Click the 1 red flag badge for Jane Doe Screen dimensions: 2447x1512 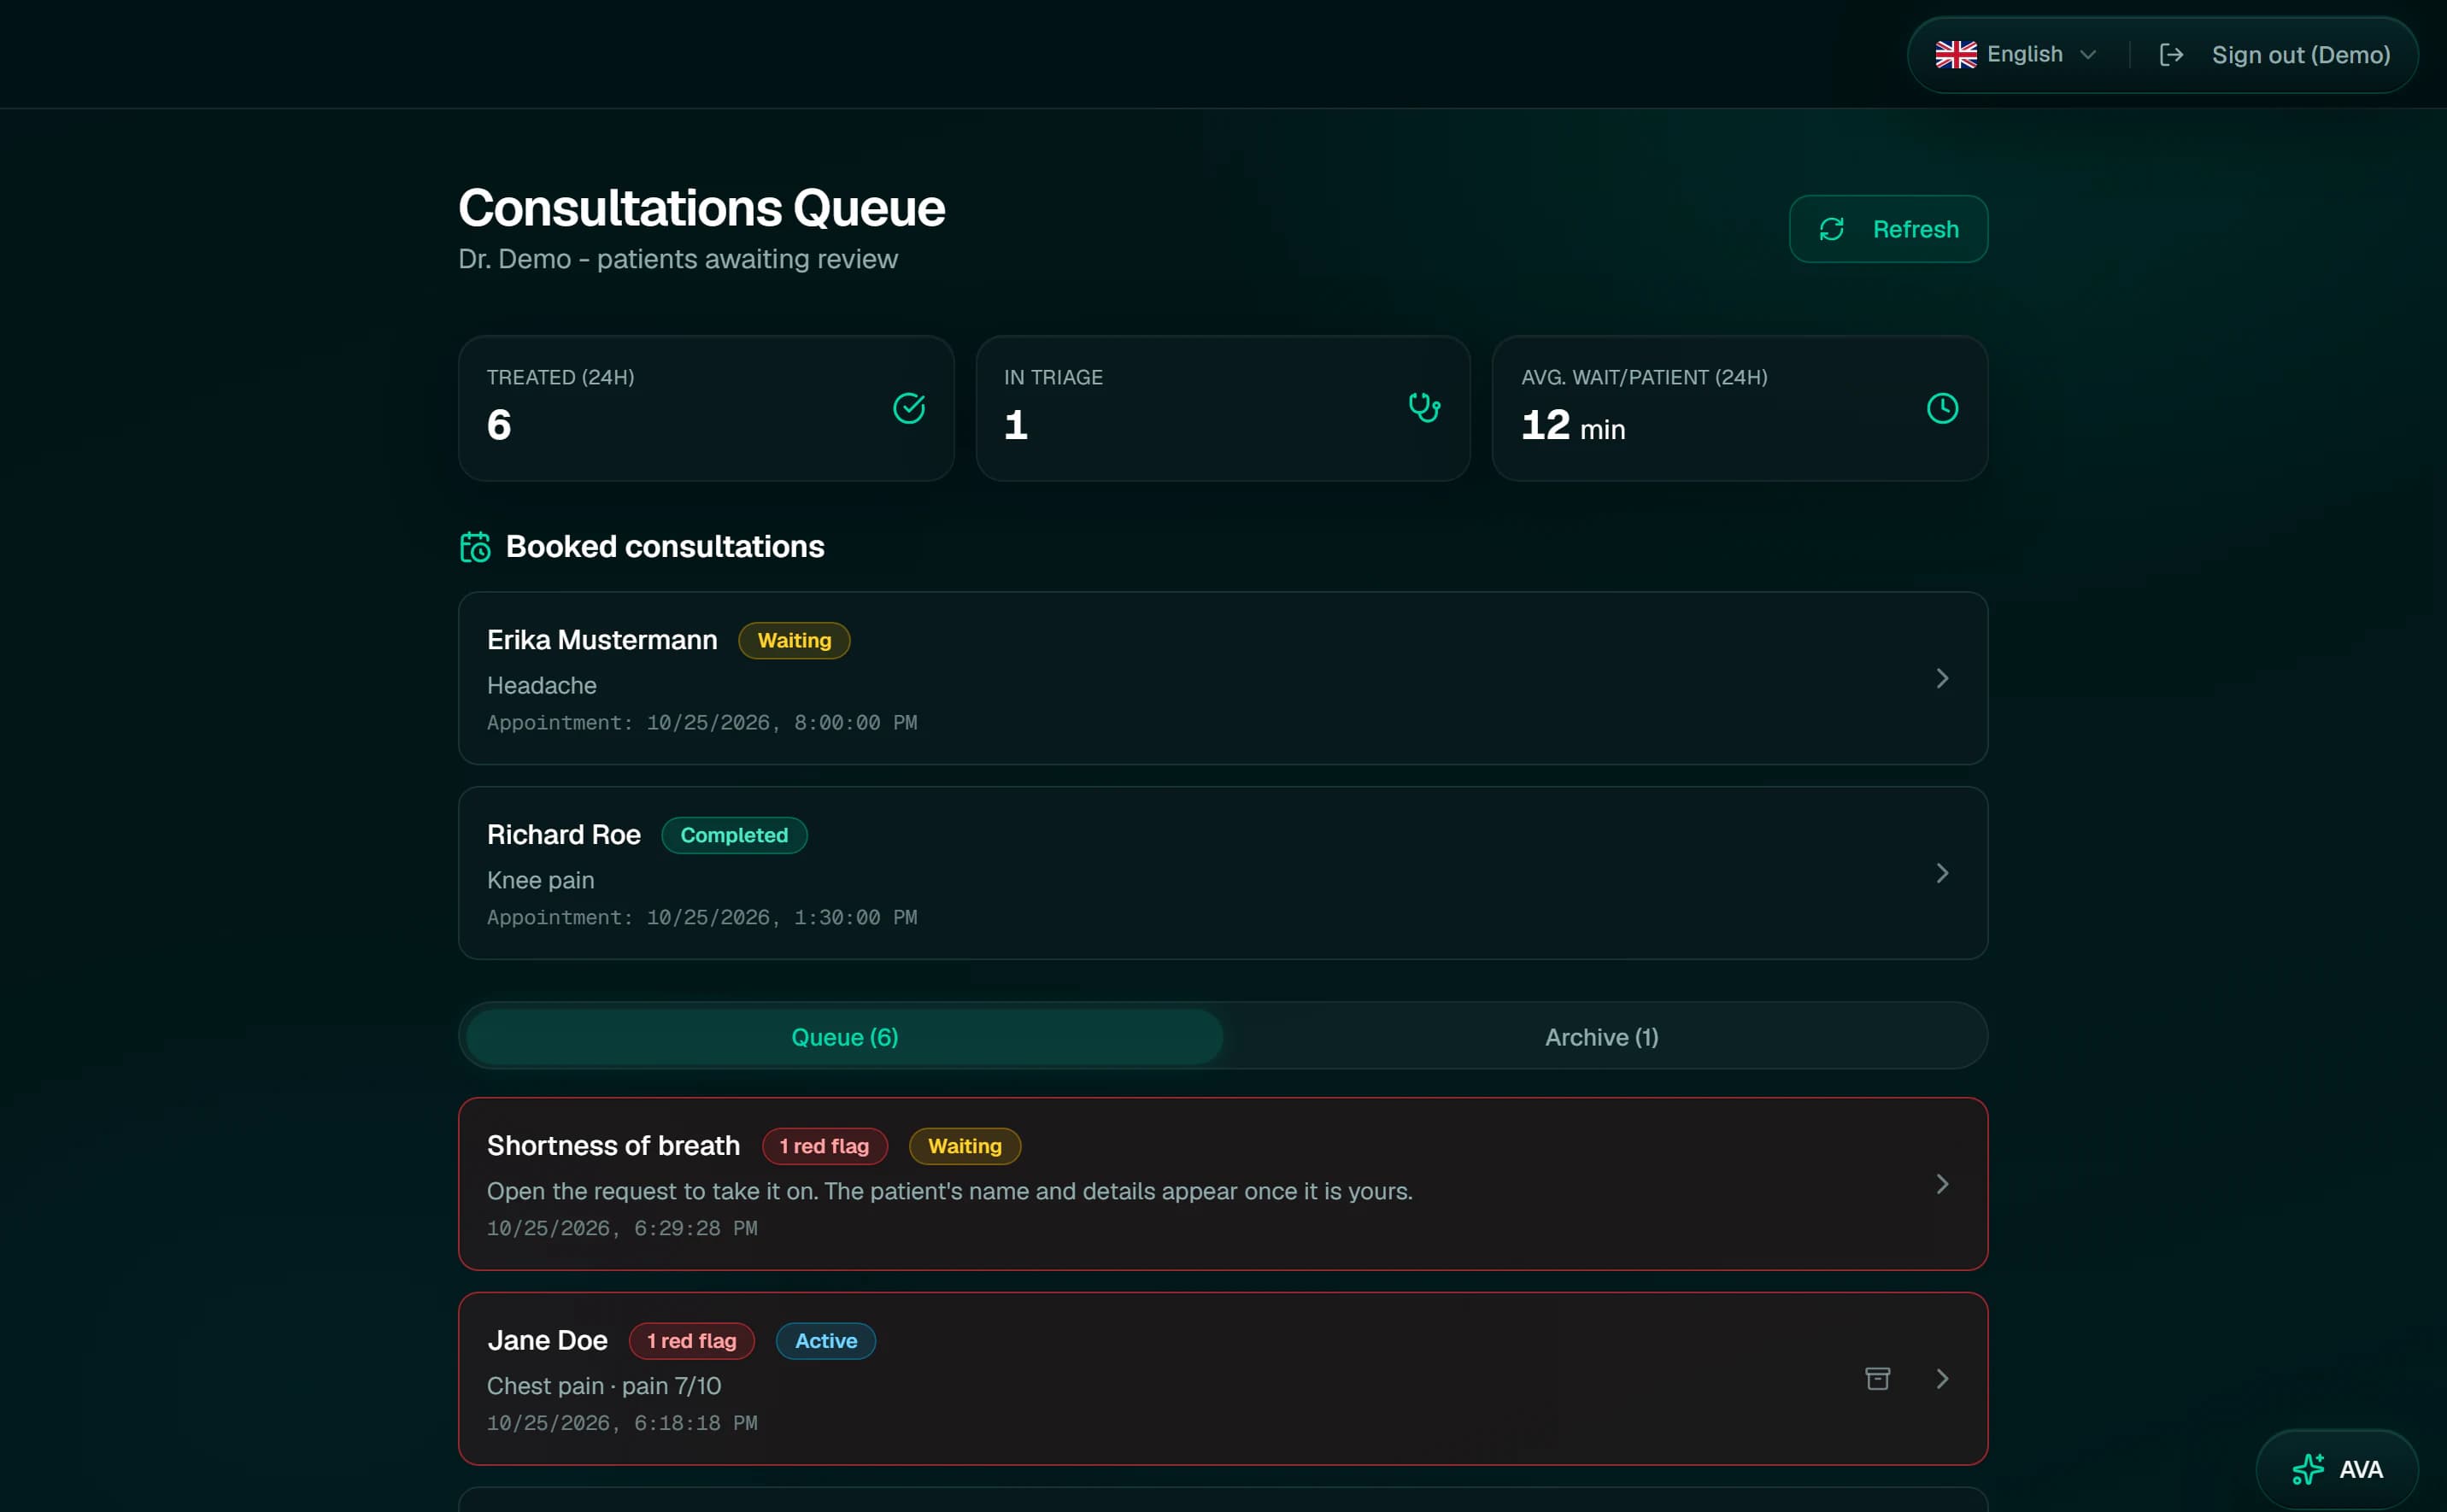coord(691,1341)
